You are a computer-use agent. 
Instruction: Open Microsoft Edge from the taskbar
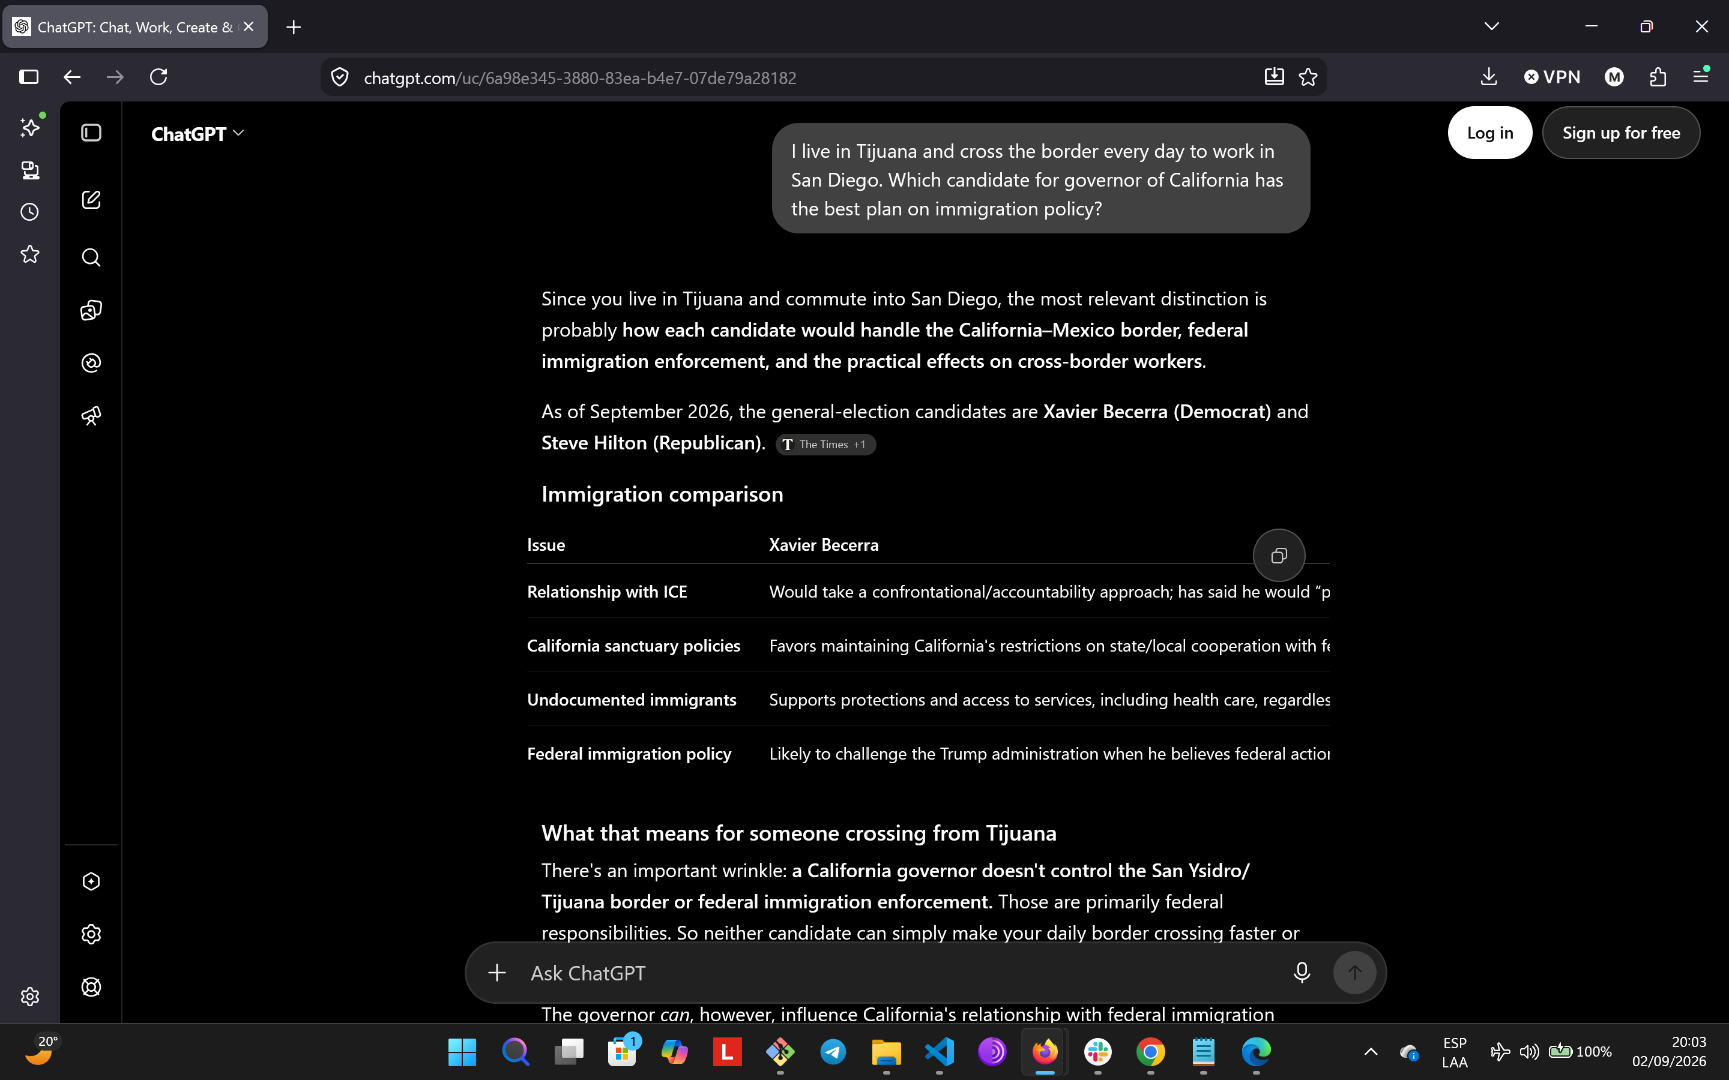[x=1256, y=1051]
